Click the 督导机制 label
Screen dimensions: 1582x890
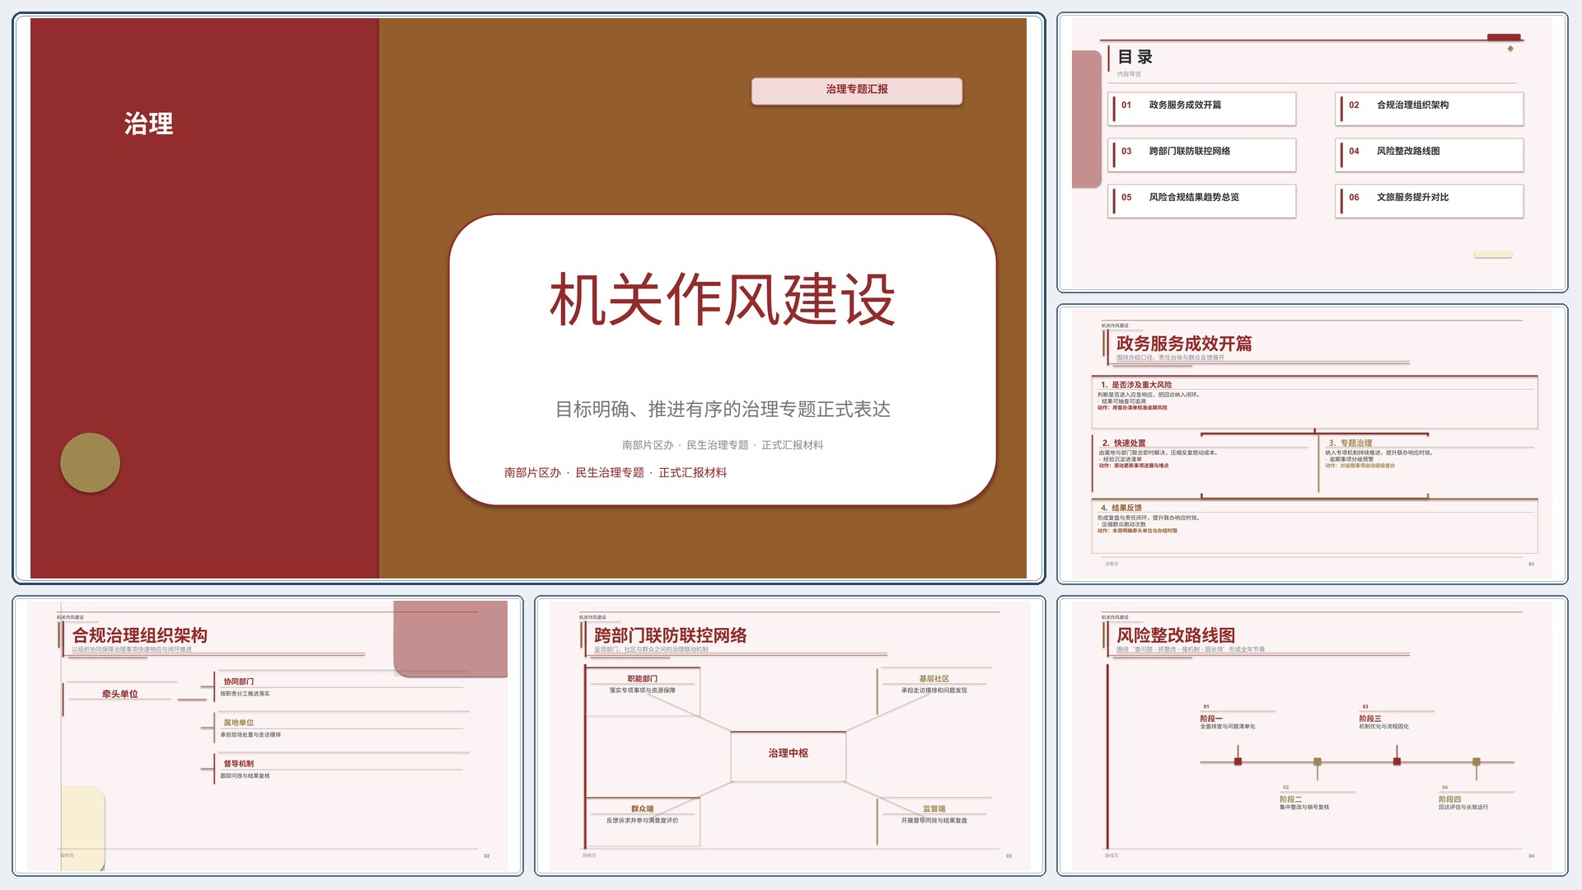(x=239, y=764)
